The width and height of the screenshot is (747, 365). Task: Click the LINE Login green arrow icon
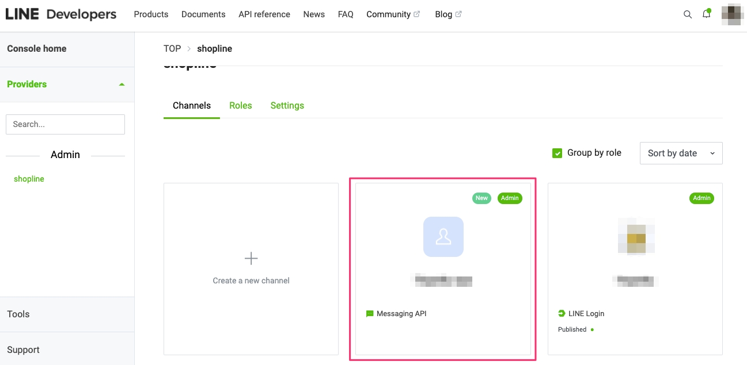click(562, 314)
